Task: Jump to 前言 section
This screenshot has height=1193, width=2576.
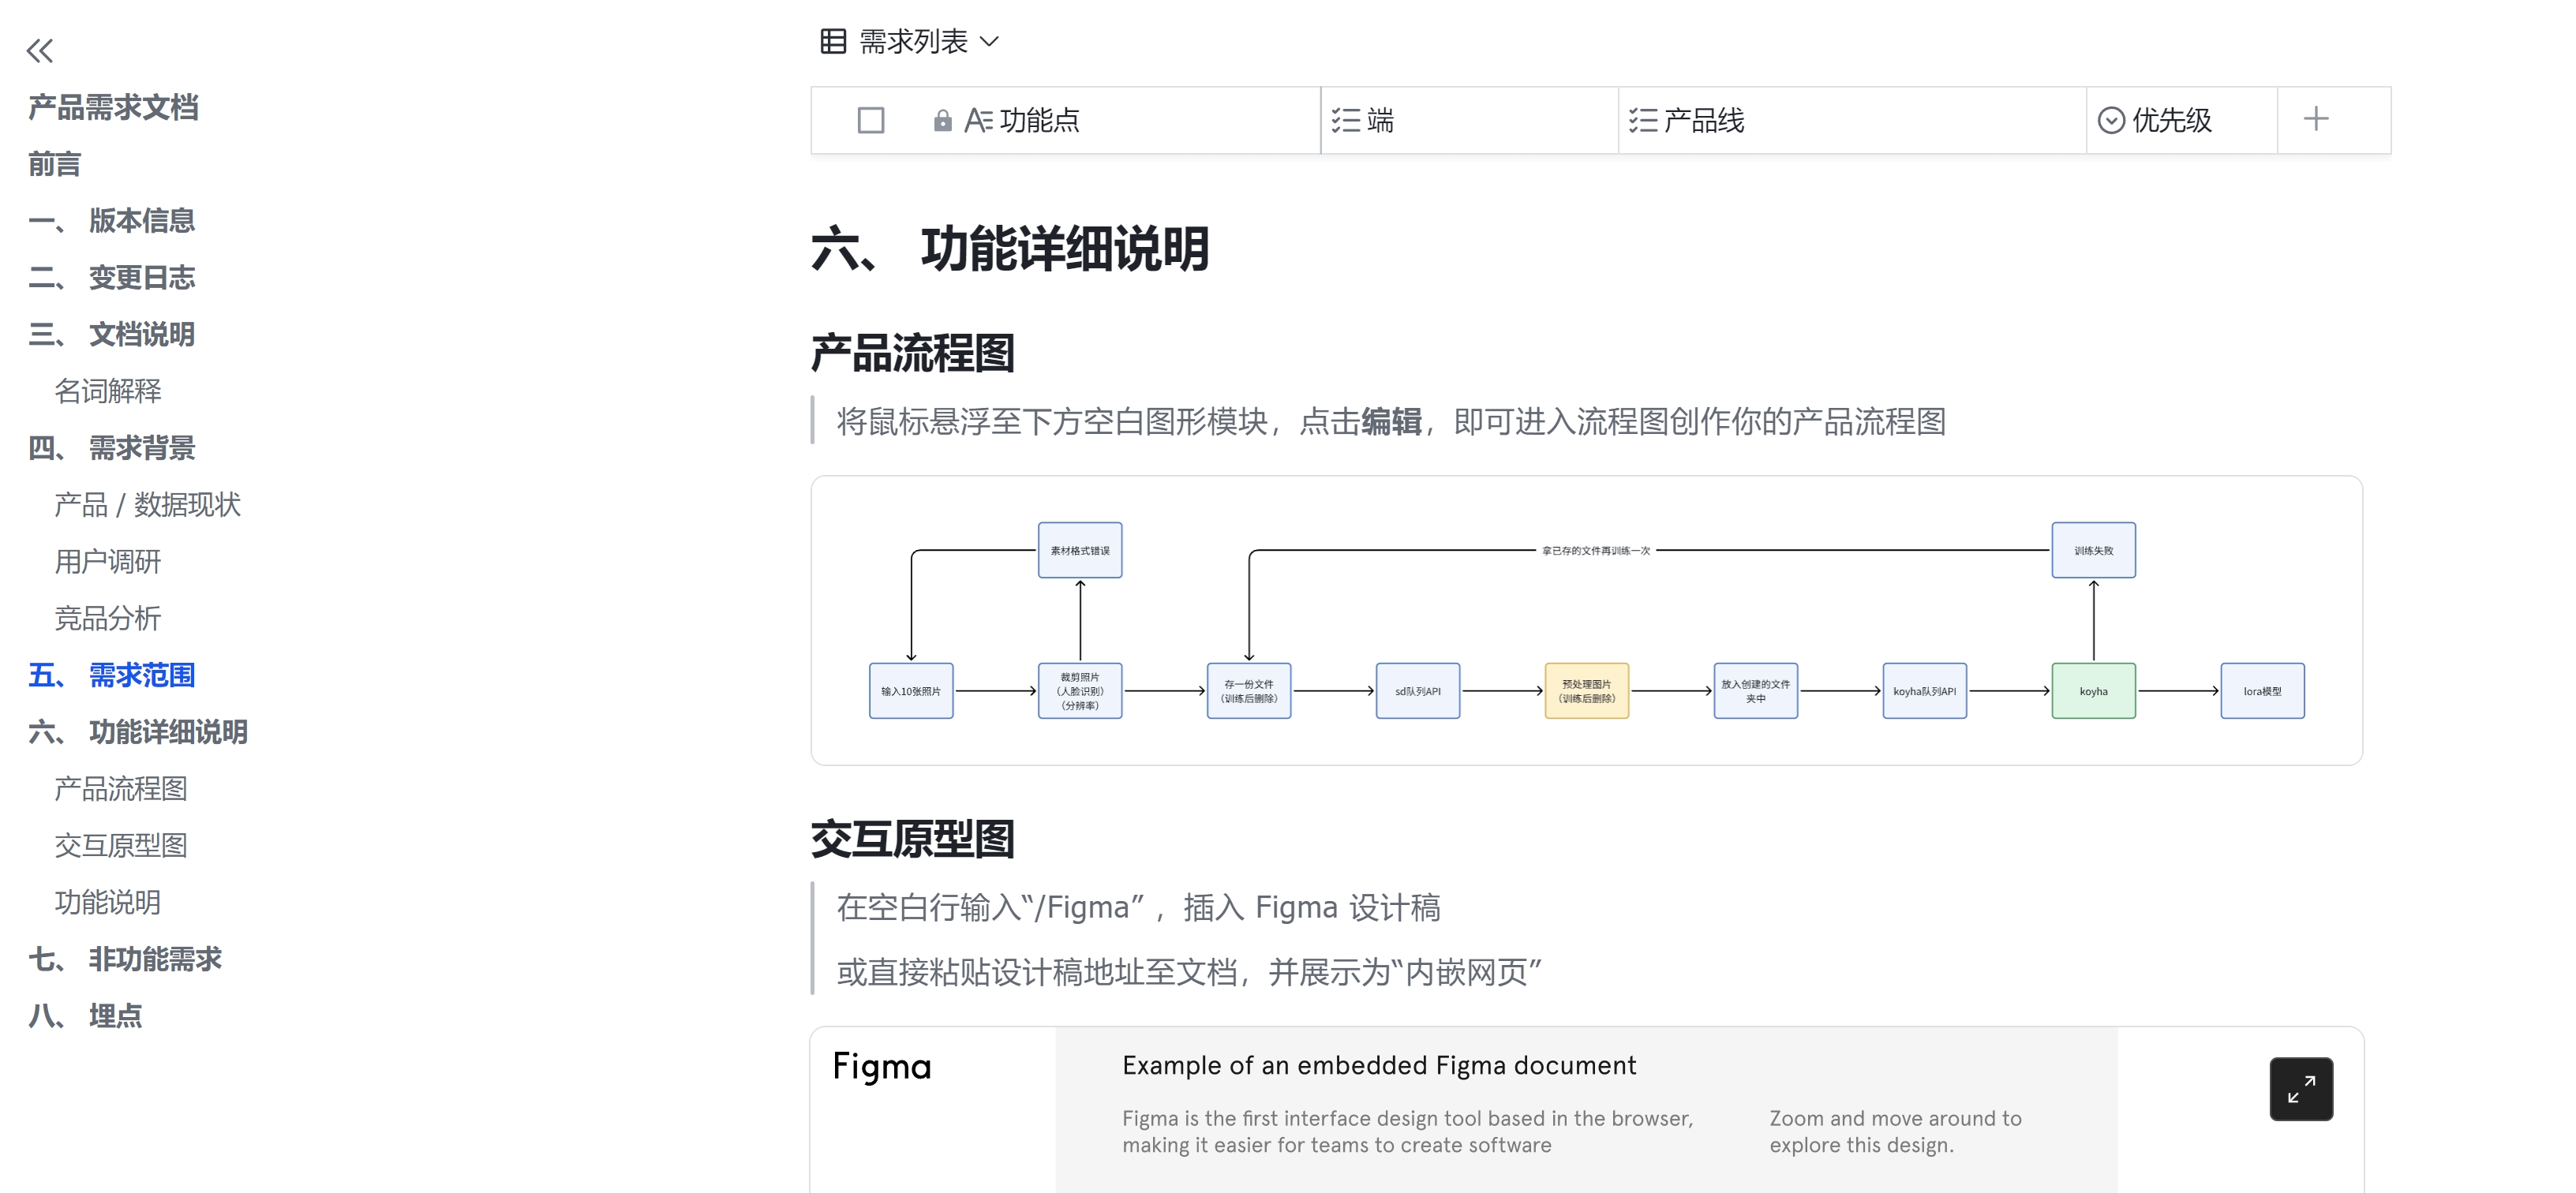Action: tap(54, 164)
